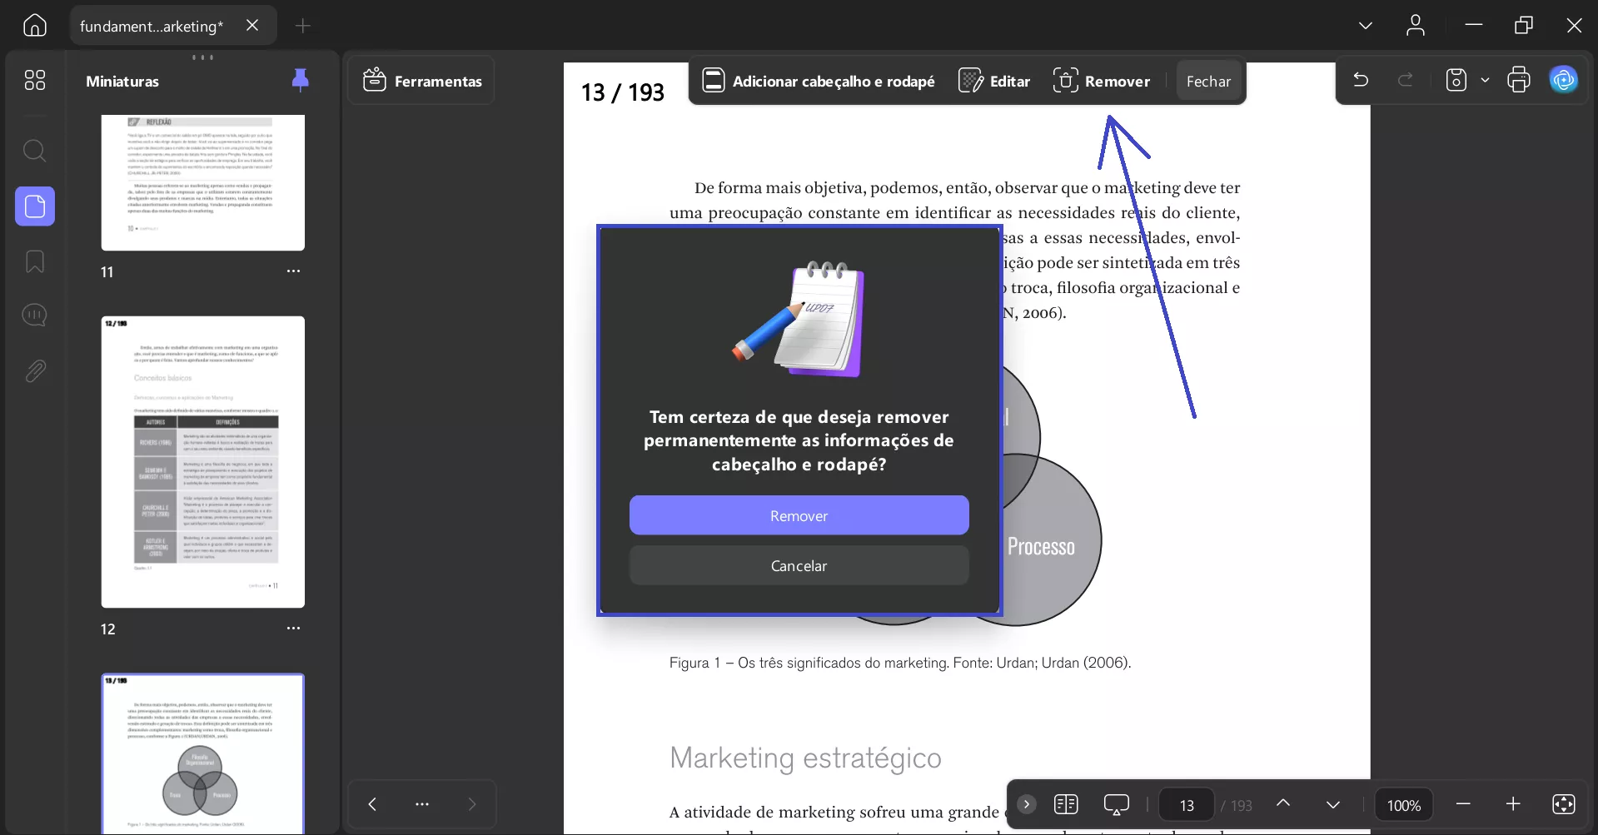Open more options ellipsis in bottom bar
Screen dimensions: 1598x835
422,803
